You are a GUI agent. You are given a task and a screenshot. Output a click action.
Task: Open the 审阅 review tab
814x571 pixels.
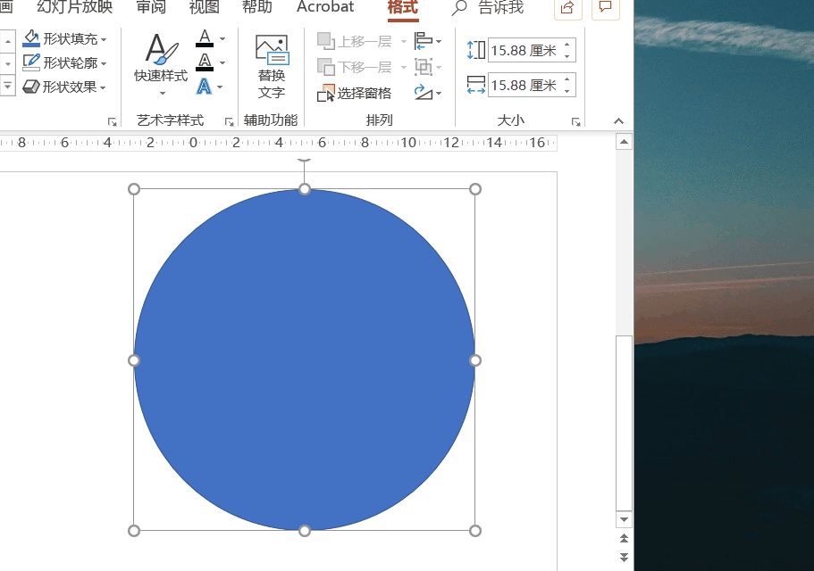(151, 7)
